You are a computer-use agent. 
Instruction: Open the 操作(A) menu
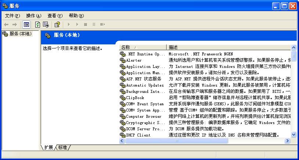tap(34, 16)
